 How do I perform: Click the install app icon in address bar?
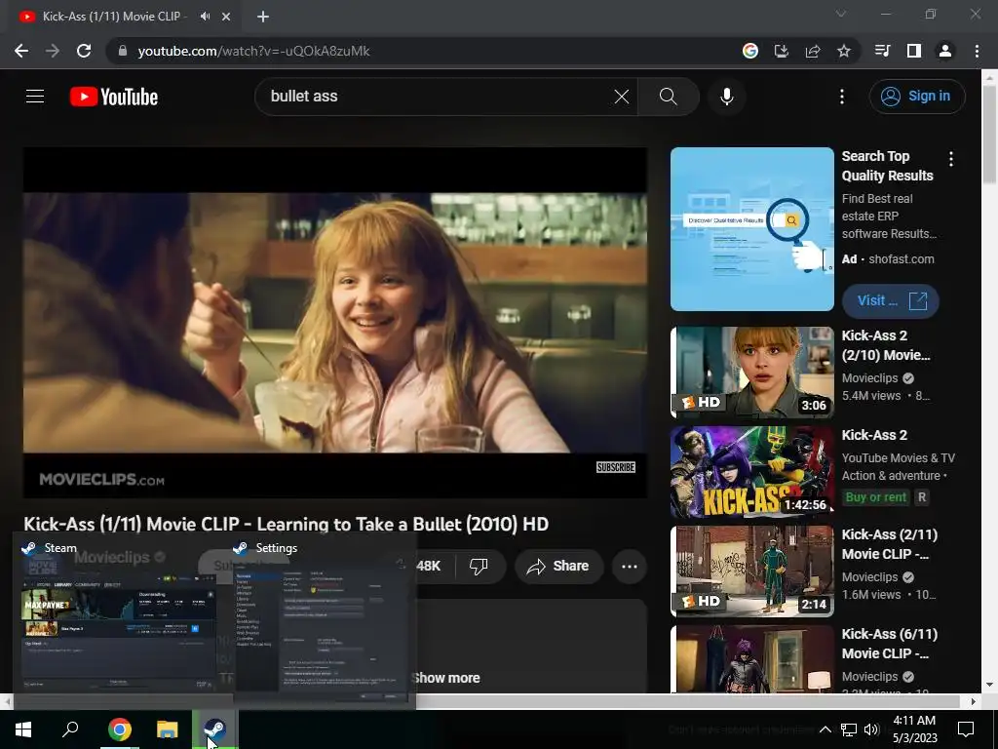tap(781, 51)
